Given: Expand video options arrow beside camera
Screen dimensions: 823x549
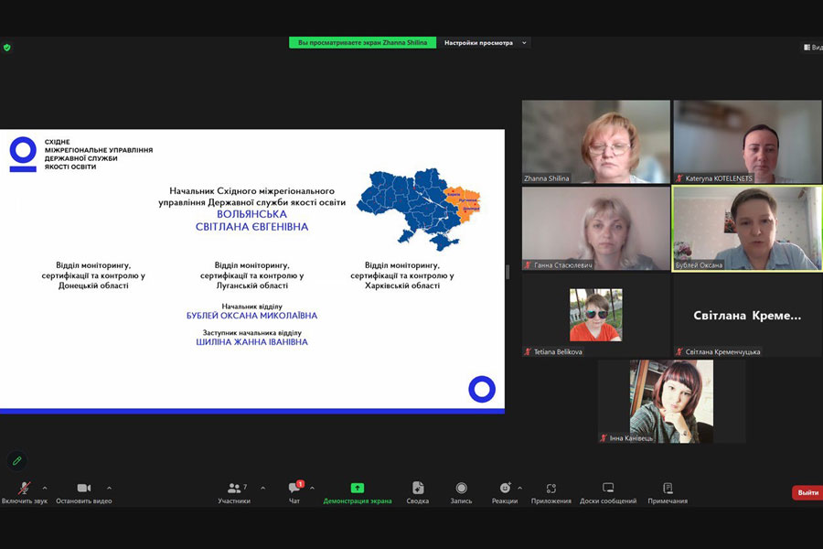Looking at the screenshot, I should coord(109,488).
